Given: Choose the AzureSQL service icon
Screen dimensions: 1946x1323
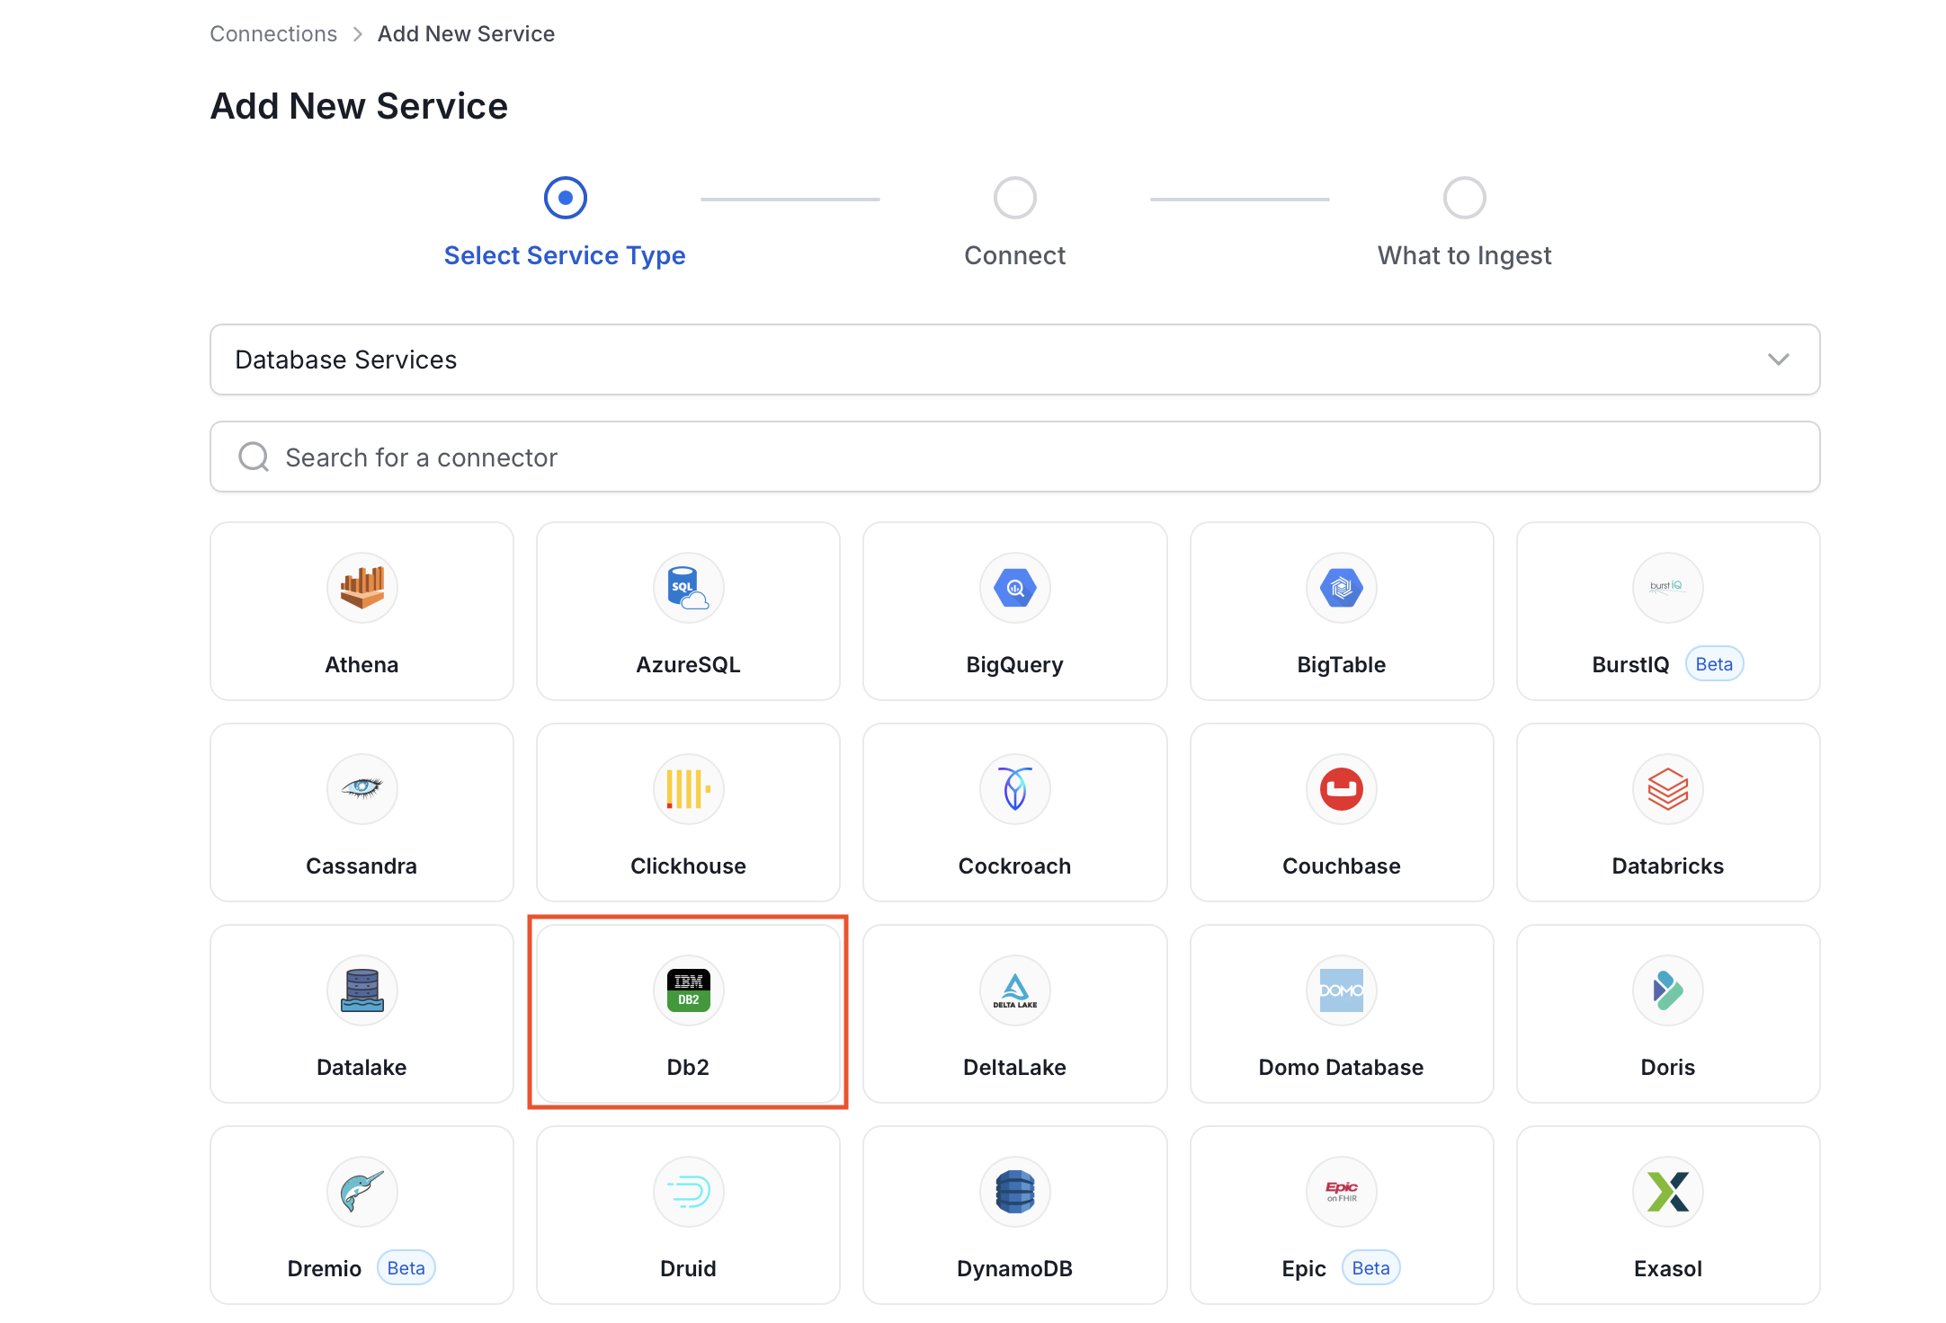Looking at the screenshot, I should coord(688,588).
